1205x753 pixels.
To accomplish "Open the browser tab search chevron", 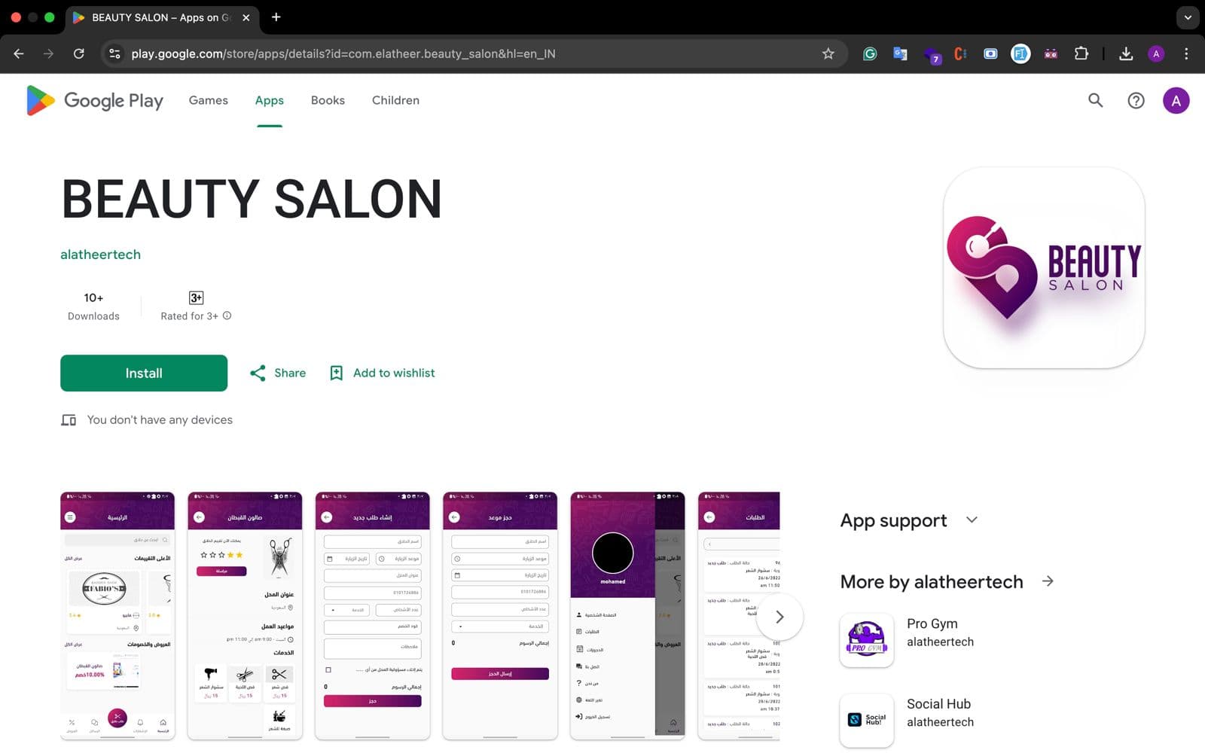I will pyautogui.click(x=1188, y=17).
